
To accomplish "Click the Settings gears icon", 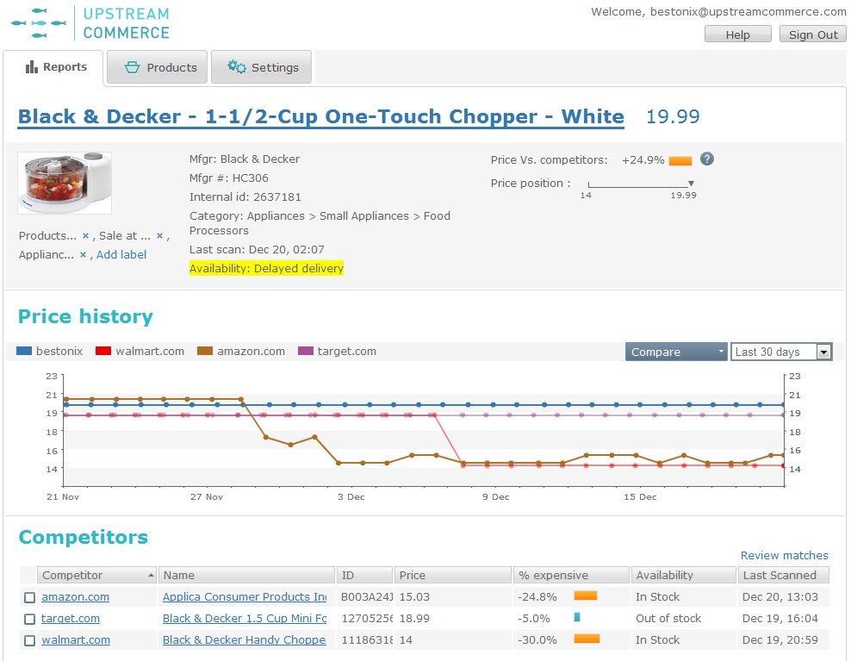I will 236,67.
